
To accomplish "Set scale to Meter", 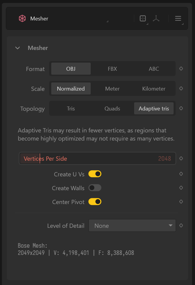I will pyautogui.click(x=112, y=88).
